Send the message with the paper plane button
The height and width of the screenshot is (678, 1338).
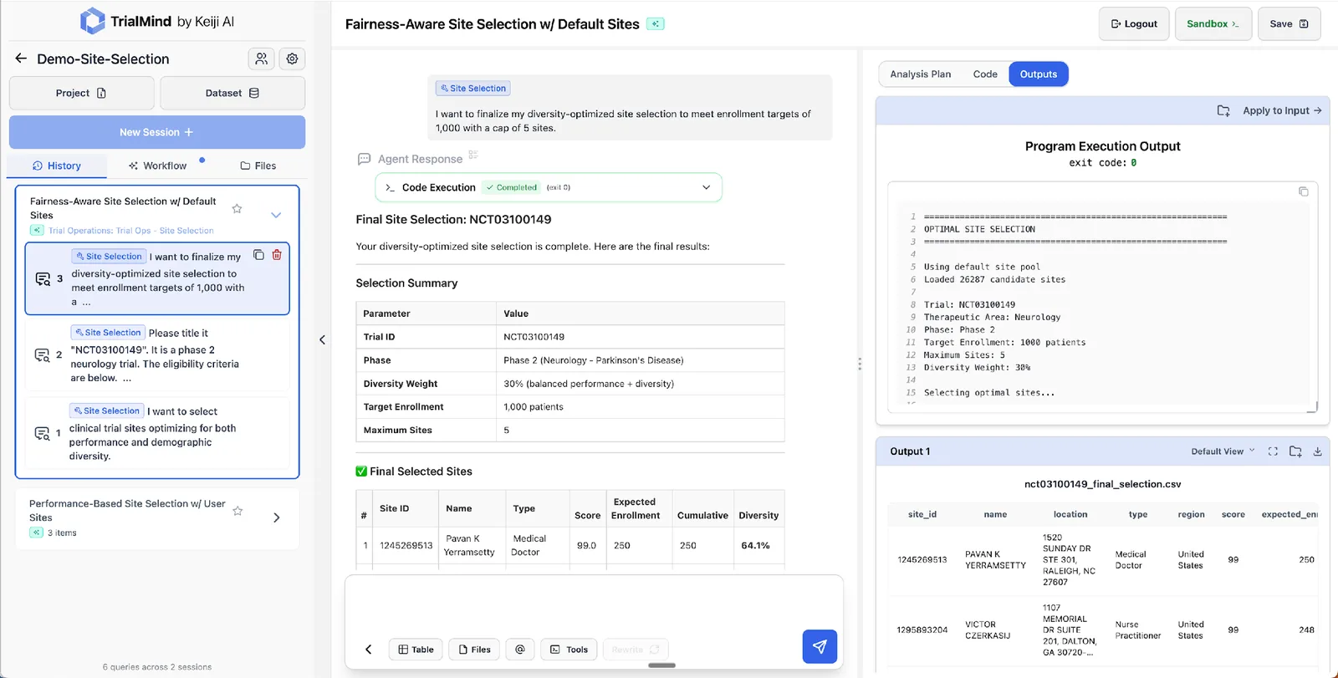pos(820,646)
